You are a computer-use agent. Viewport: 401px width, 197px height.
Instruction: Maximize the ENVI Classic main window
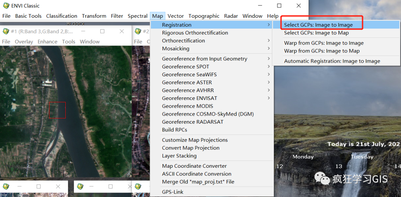coord(279,6)
